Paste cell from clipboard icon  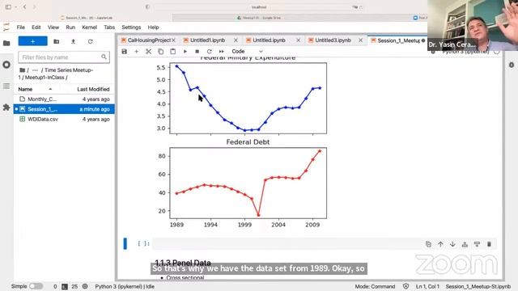coord(172,52)
